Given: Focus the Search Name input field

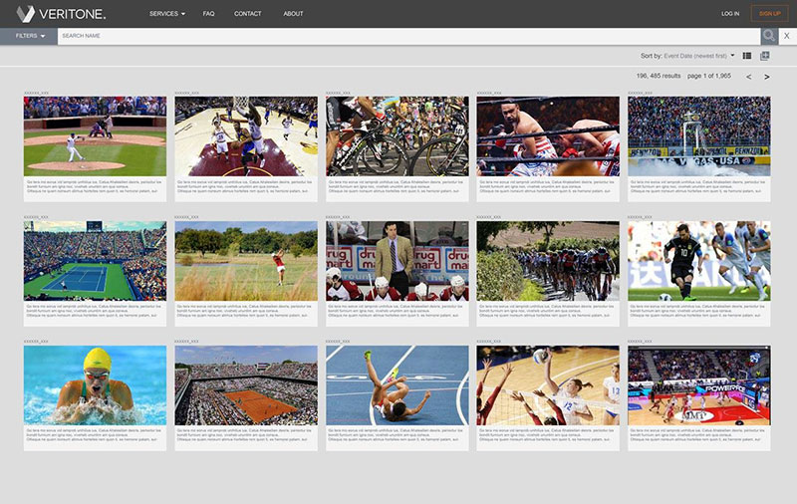Looking at the screenshot, I should (408, 36).
